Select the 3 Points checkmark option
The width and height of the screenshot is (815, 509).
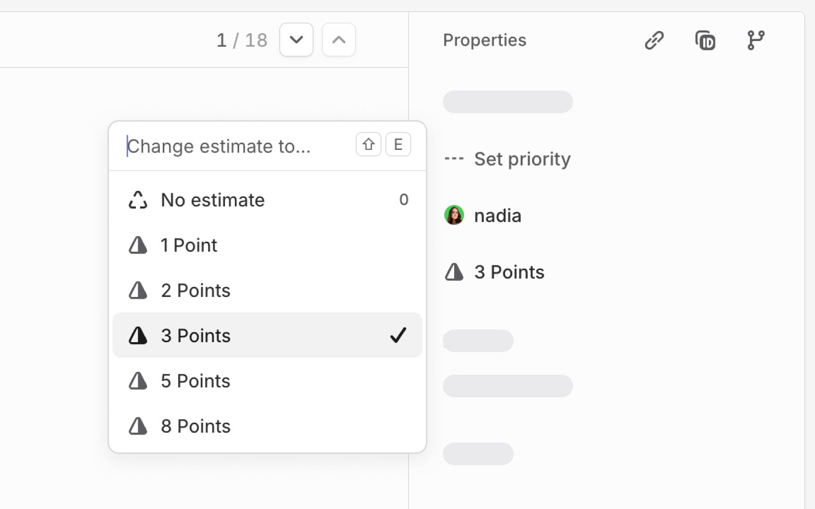coord(398,335)
